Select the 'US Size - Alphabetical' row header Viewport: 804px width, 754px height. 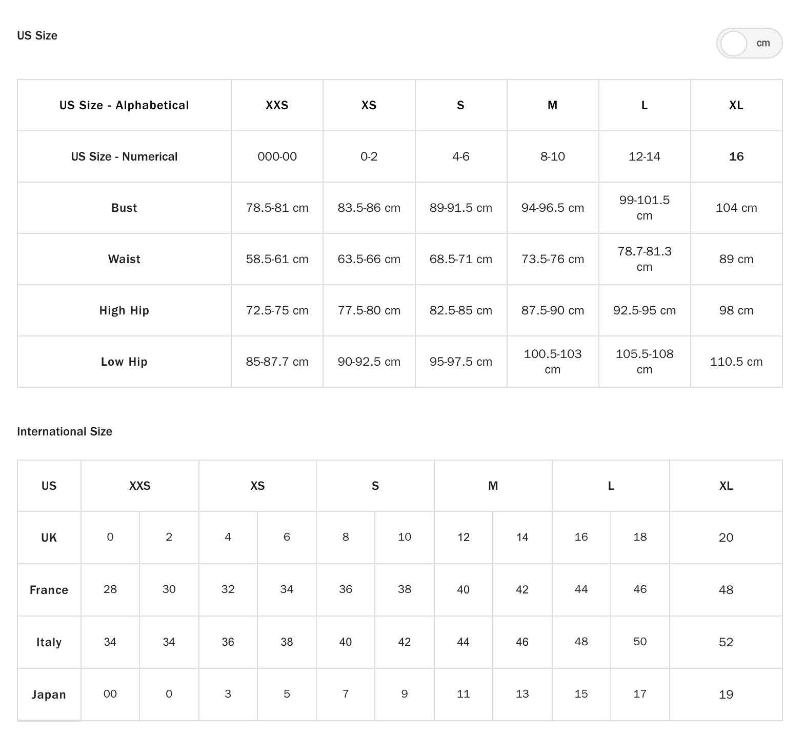124,105
